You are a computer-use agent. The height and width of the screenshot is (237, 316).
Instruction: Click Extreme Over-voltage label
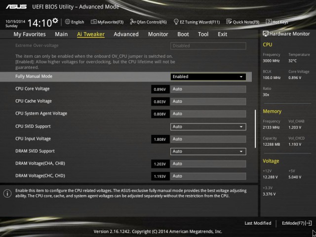coord(37,45)
